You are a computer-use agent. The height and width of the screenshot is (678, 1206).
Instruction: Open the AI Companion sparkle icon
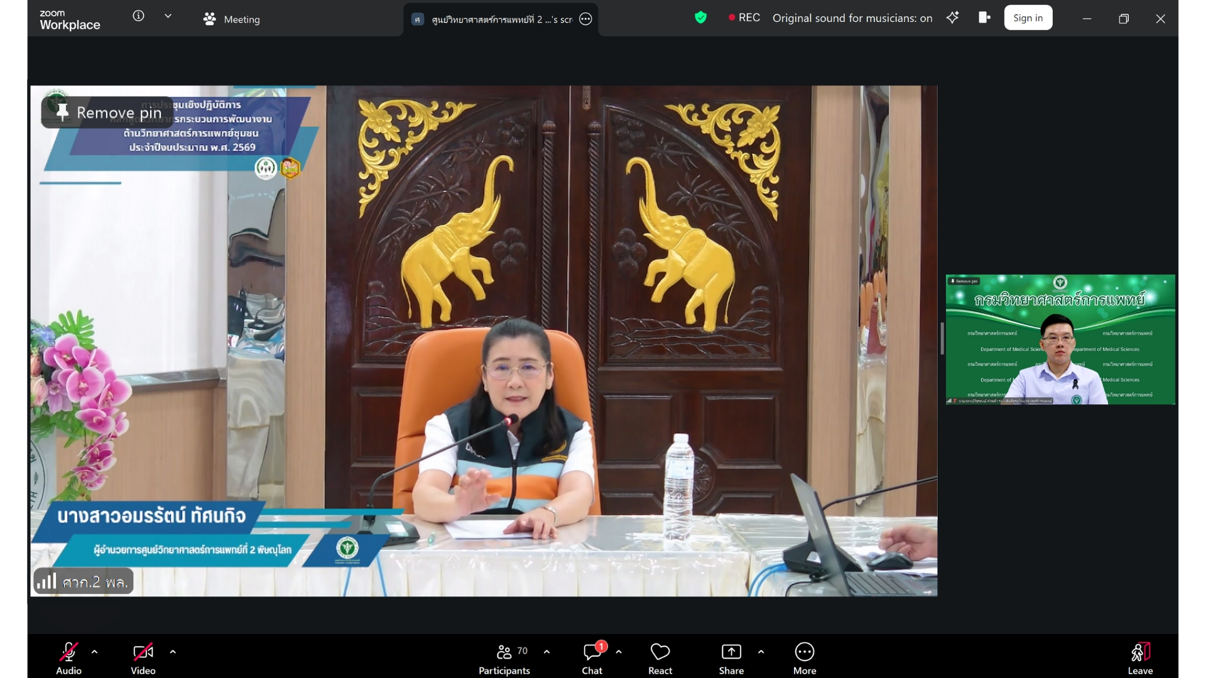(952, 18)
